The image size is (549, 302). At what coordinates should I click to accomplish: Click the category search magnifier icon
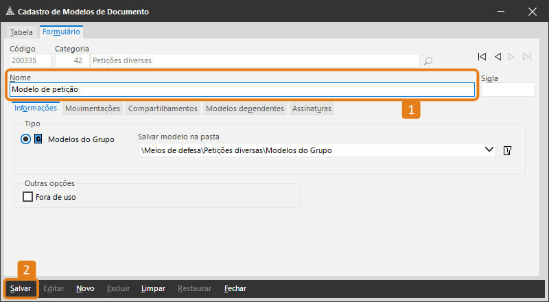coord(428,61)
